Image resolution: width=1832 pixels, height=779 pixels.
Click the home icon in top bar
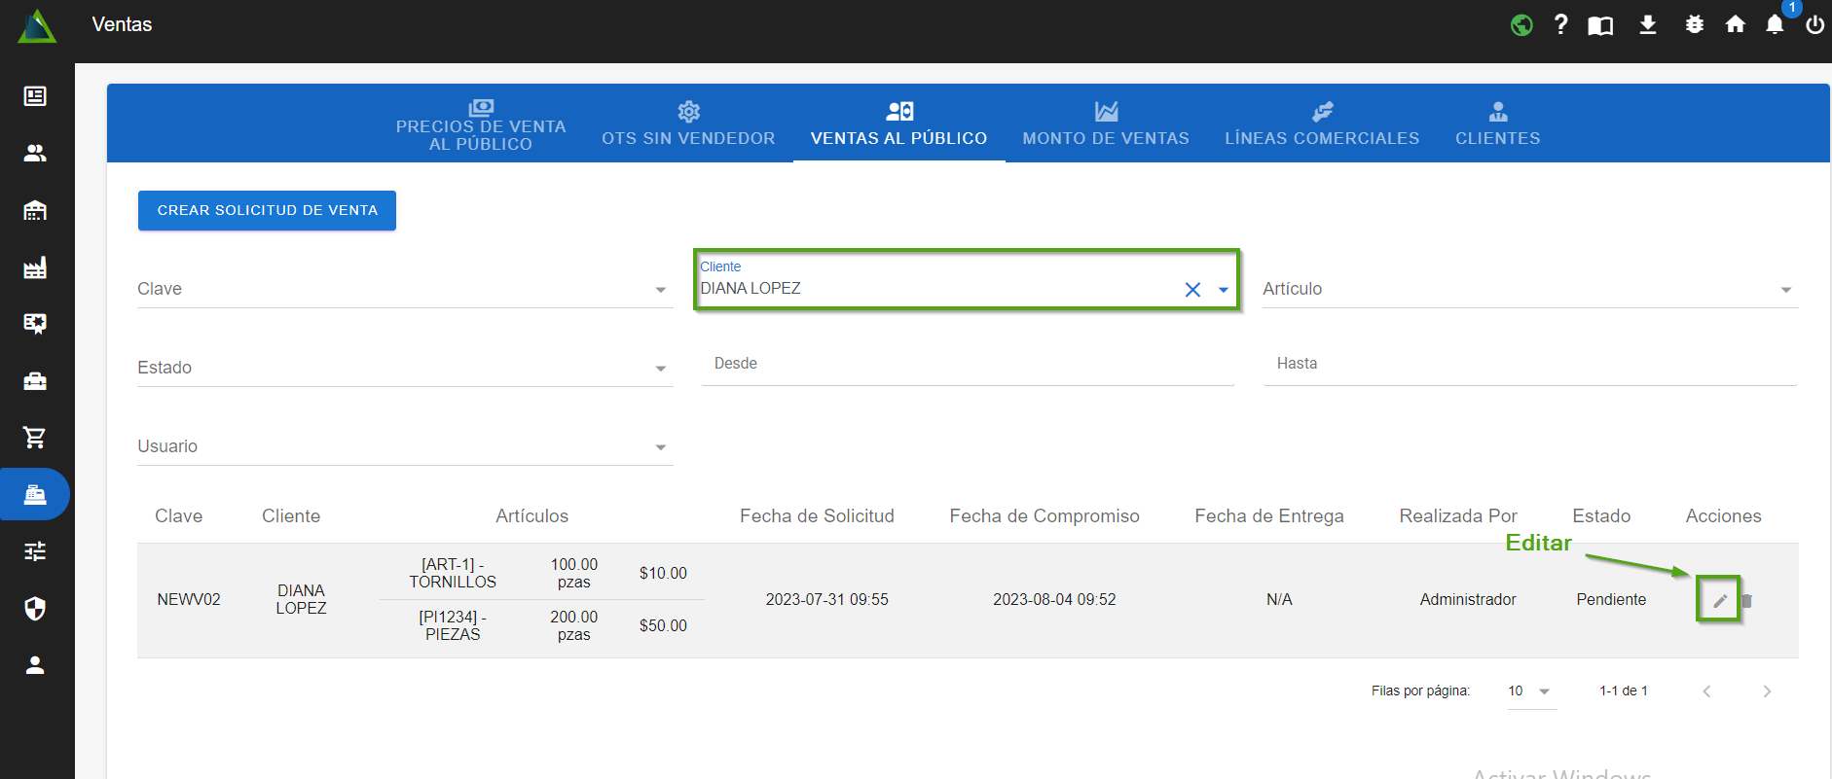(1735, 25)
